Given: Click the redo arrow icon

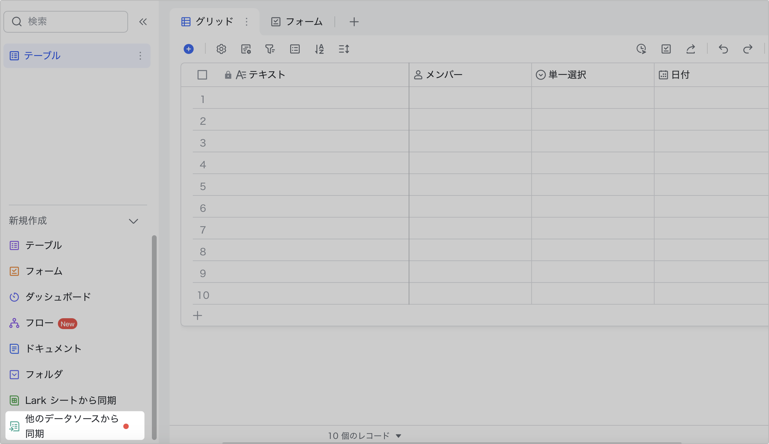Looking at the screenshot, I should click(748, 49).
